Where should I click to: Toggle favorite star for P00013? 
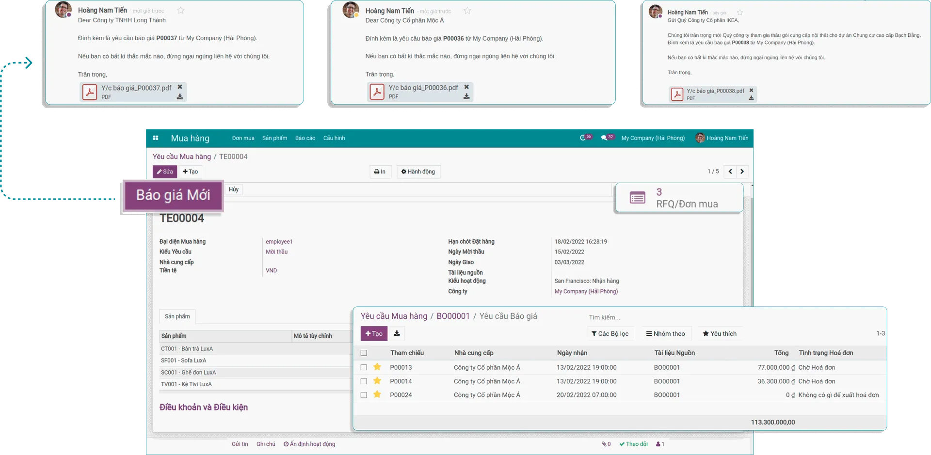(377, 367)
